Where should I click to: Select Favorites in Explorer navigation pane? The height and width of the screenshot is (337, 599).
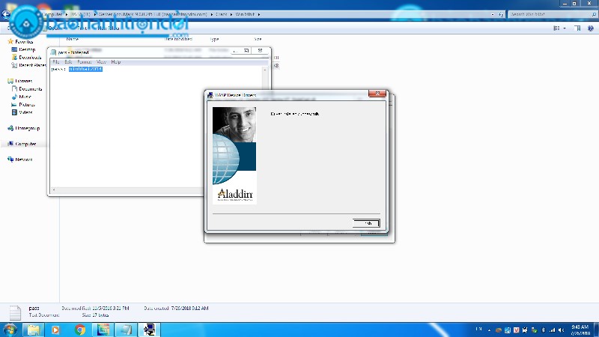pyautogui.click(x=24, y=42)
